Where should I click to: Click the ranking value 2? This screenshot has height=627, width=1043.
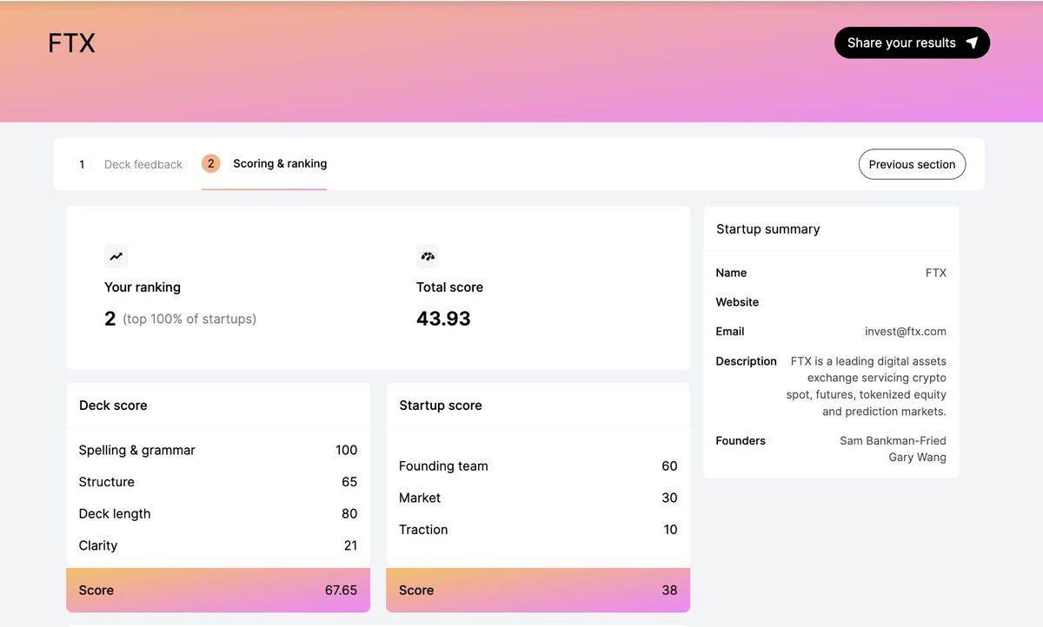pyautogui.click(x=110, y=319)
